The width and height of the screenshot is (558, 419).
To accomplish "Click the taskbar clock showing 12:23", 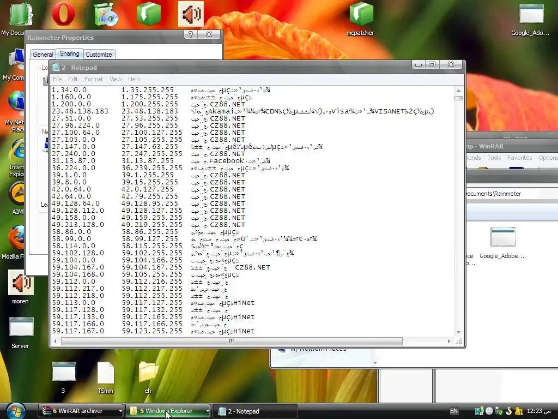I will click(539, 411).
